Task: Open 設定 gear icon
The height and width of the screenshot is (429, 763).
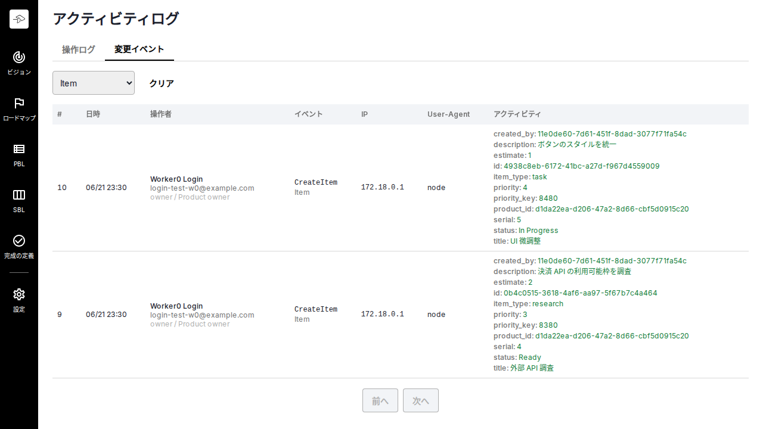Action: [x=19, y=294]
